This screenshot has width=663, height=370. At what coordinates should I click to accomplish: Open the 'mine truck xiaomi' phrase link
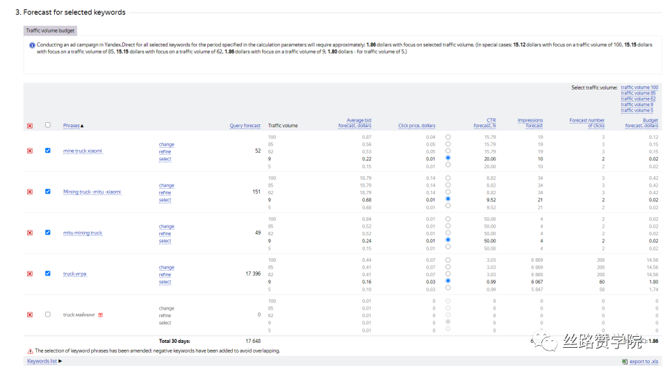click(x=83, y=151)
